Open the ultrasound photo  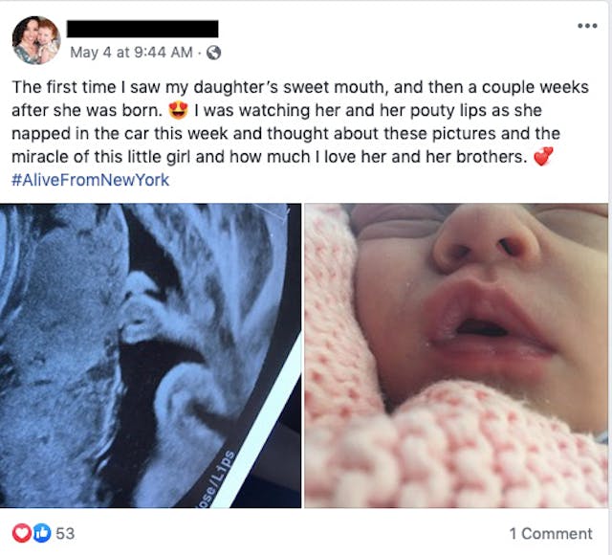tap(150, 354)
